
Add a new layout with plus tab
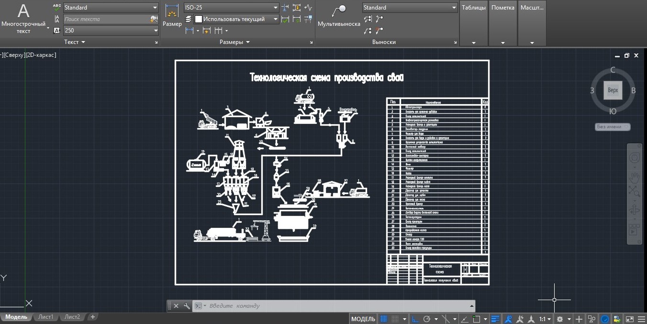[x=93, y=317]
